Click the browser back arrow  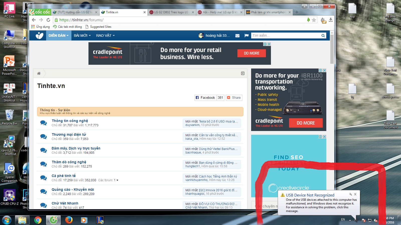click(x=34, y=20)
